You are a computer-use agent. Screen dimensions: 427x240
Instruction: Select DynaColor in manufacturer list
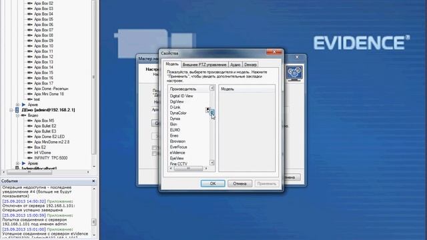point(178,113)
